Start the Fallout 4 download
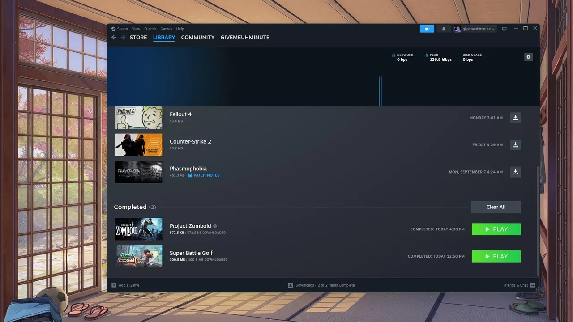 [x=515, y=118]
